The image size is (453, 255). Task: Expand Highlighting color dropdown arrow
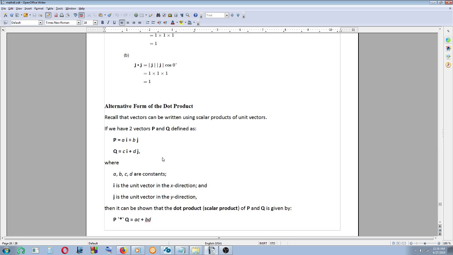click(x=185, y=23)
